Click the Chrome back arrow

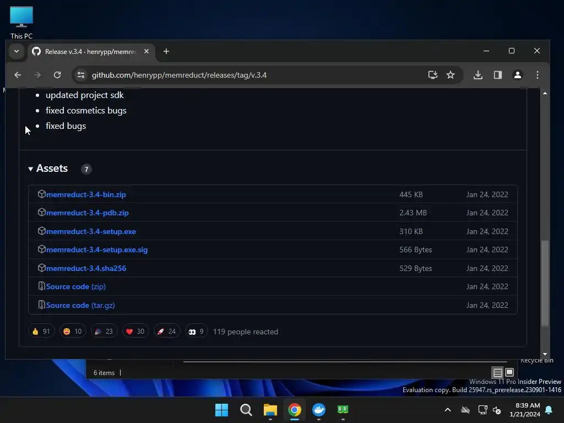click(x=18, y=75)
